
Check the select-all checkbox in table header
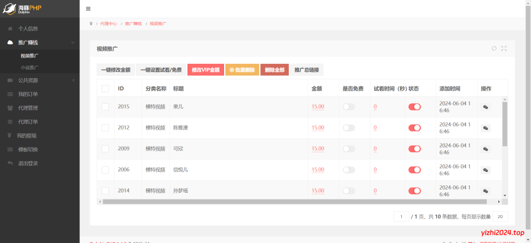(105, 89)
